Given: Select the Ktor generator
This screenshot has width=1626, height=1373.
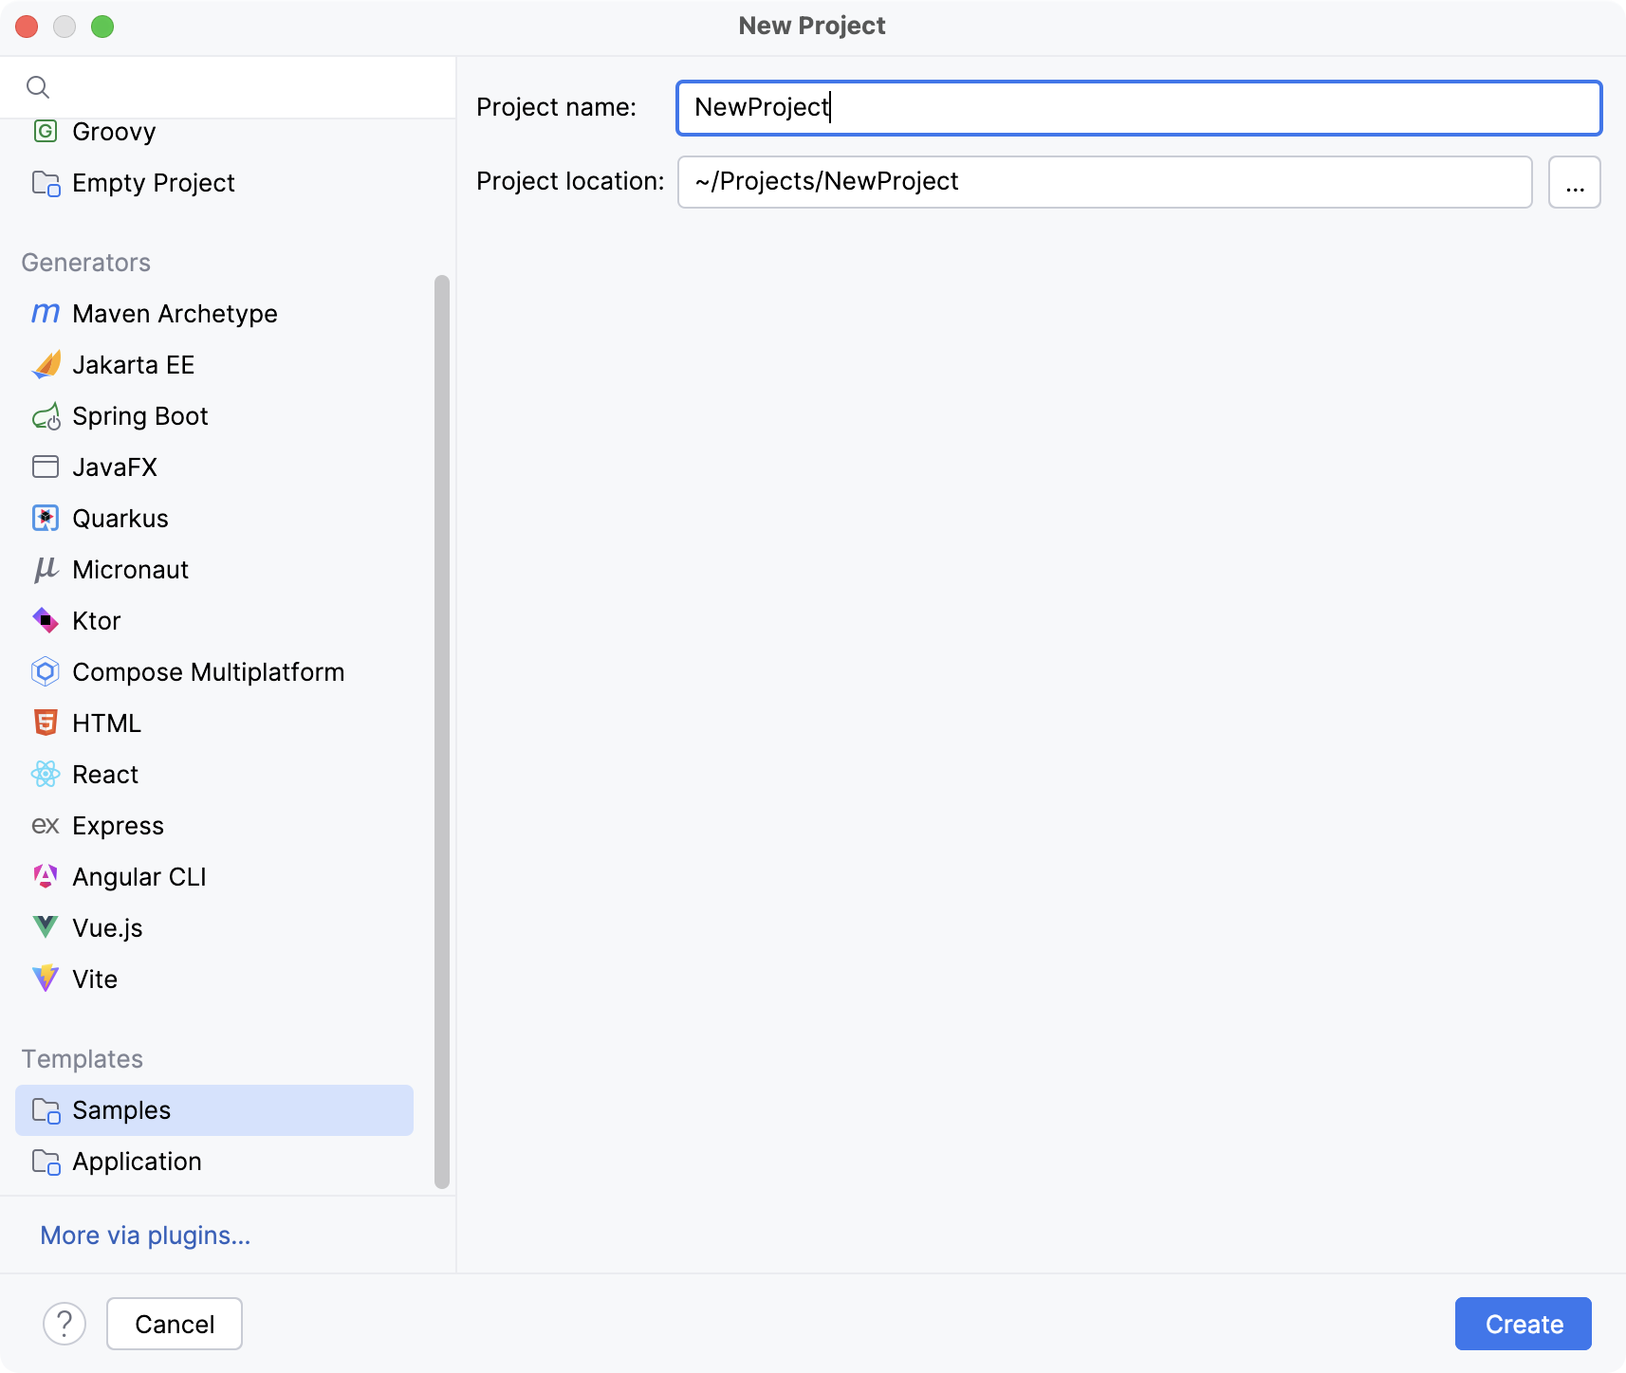Looking at the screenshot, I should click(96, 620).
